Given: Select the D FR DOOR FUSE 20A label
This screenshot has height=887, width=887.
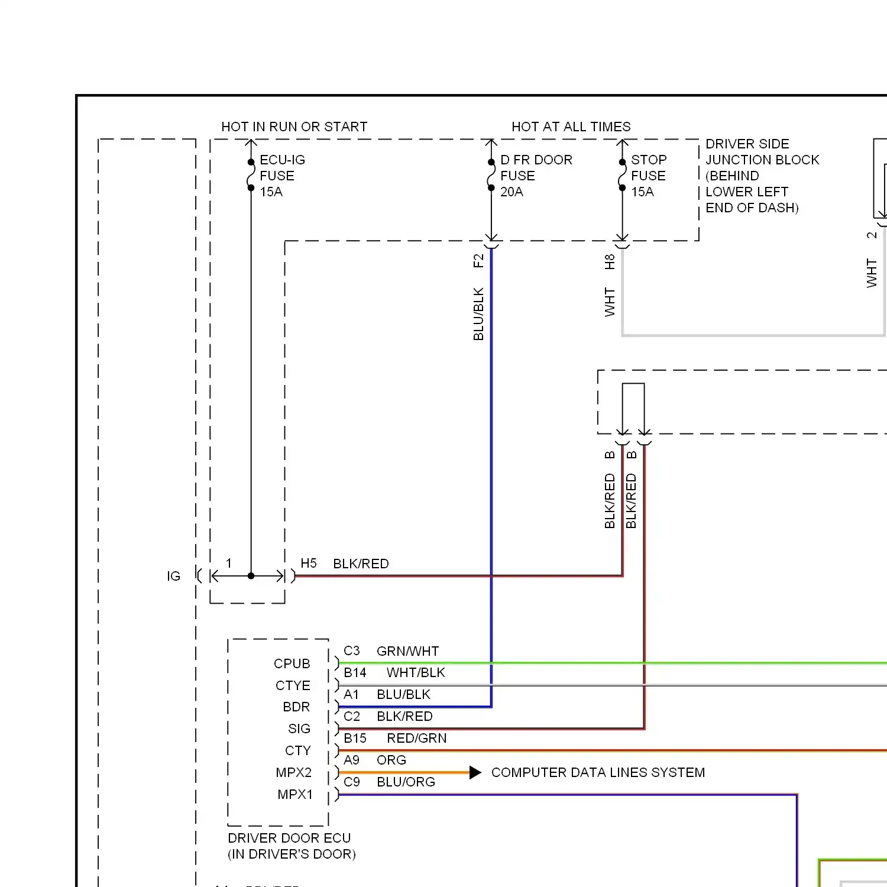Looking at the screenshot, I should click(x=536, y=176).
